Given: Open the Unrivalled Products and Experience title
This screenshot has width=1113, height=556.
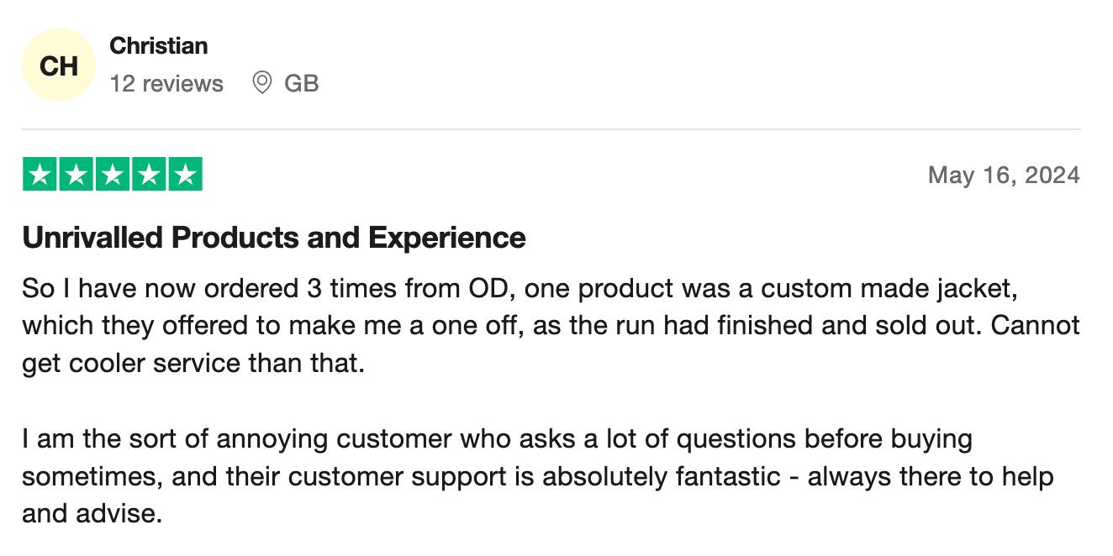Looking at the screenshot, I should coord(274,238).
